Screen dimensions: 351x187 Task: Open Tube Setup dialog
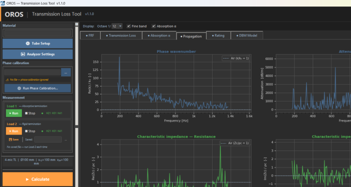(x=38, y=43)
